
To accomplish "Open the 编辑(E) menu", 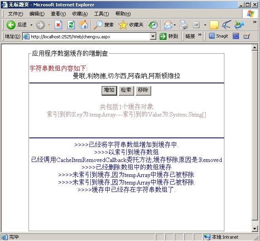I will pyautogui.click(x=37, y=14).
